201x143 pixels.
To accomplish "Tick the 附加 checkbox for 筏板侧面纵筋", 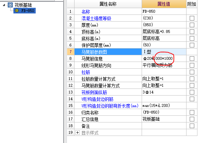I will point(192,92).
